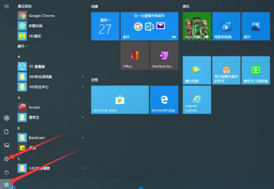Expand the CAD folder chevron
The width and height of the screenshot is (274, 189).
[x=83, y=168]
